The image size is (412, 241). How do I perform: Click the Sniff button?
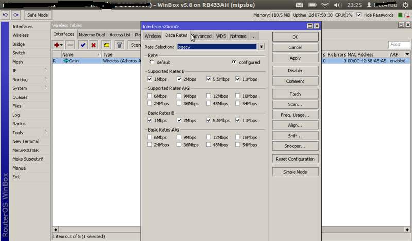tap(295, 136)
